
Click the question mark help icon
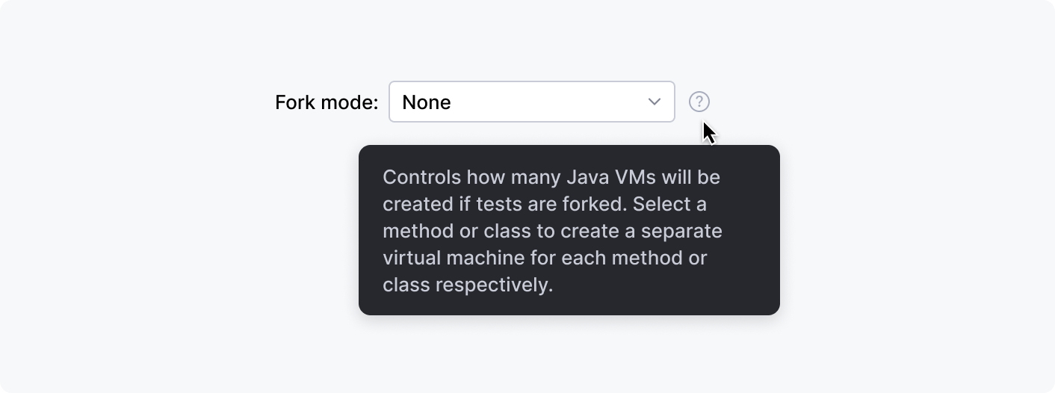[x=699, y=102]
